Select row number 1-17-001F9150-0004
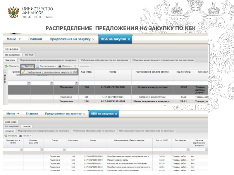Viewport: 234px width, 175px height. 93,160
